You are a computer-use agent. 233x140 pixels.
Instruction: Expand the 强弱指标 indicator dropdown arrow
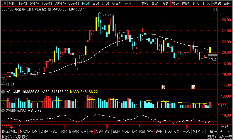[3, 110]
